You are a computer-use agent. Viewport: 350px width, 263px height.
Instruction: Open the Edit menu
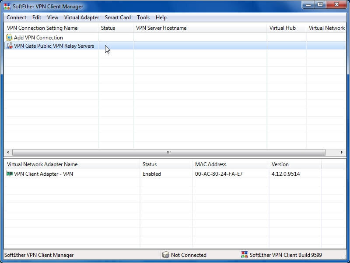click(37, 18)
